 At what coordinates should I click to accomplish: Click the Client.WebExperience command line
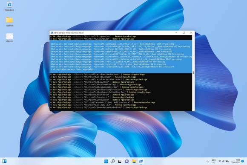103,102
